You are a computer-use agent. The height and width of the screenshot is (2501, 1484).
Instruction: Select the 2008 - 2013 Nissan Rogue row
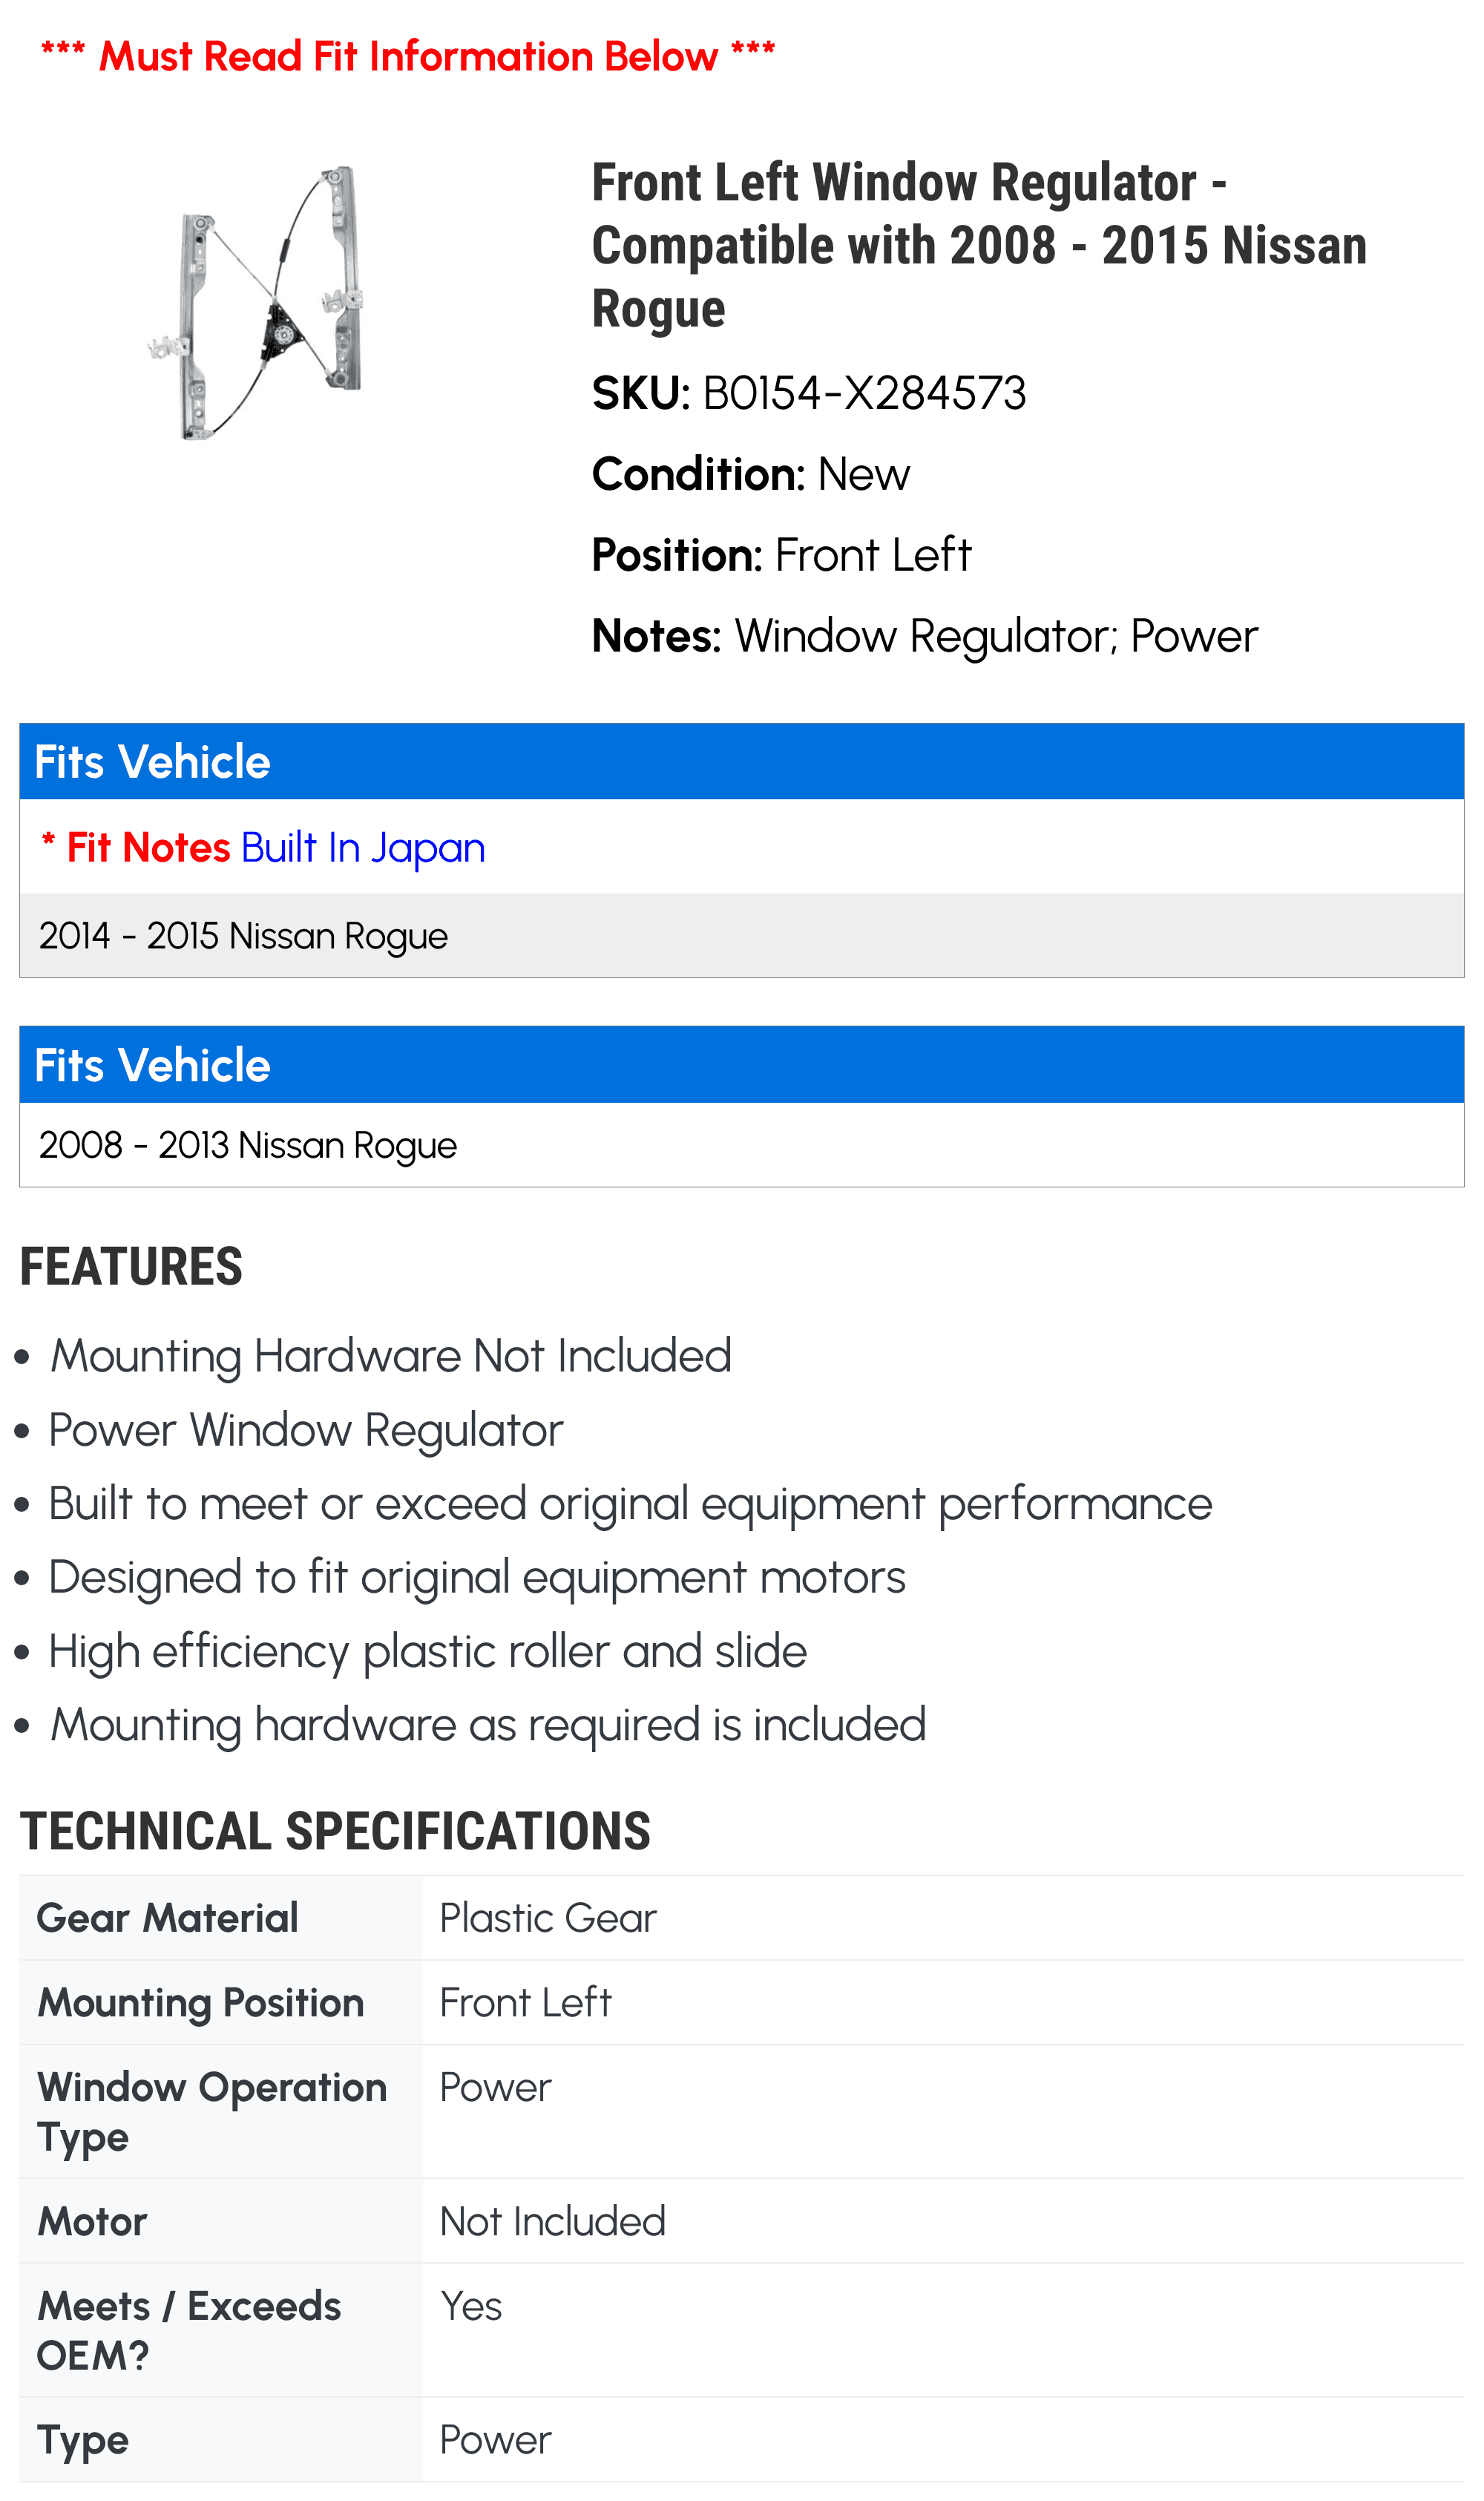pyautogui.click(x=742, y=1145)
